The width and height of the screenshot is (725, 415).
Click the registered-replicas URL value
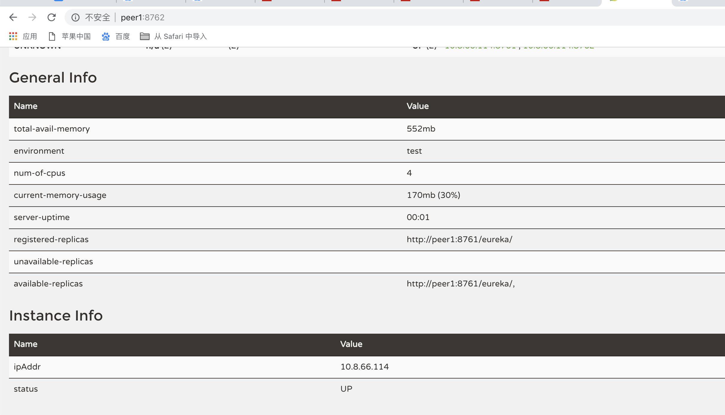click(x=459, y=239)
